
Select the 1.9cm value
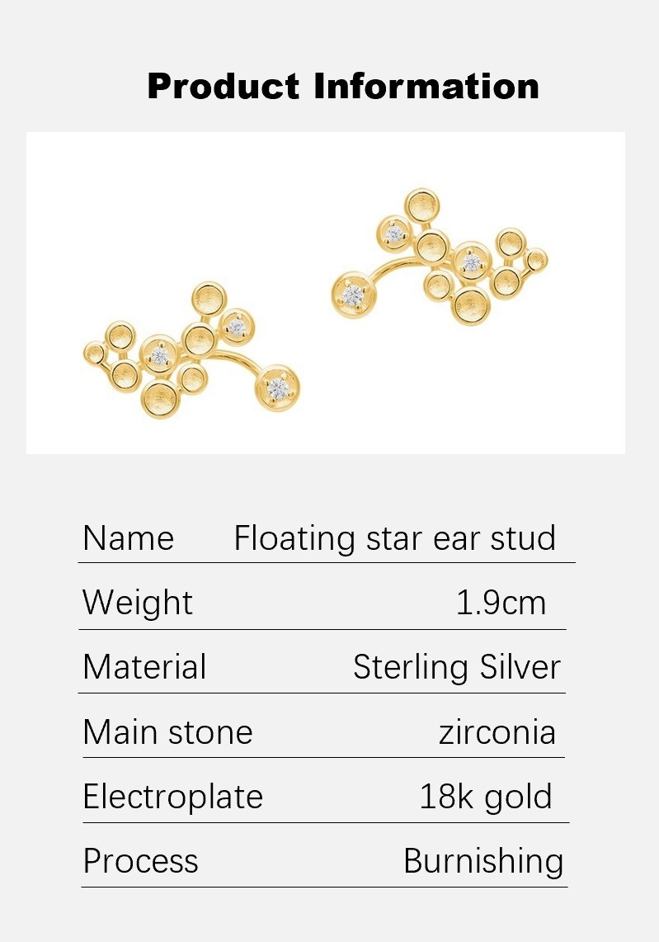501,603
